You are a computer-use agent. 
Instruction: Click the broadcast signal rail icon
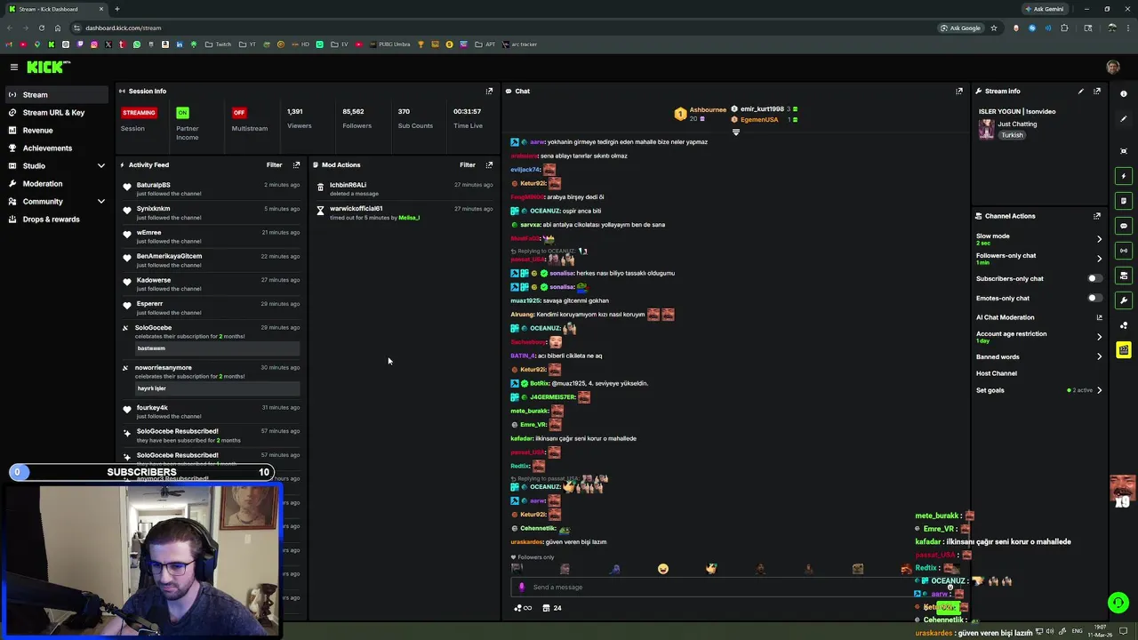point(1124,251)
